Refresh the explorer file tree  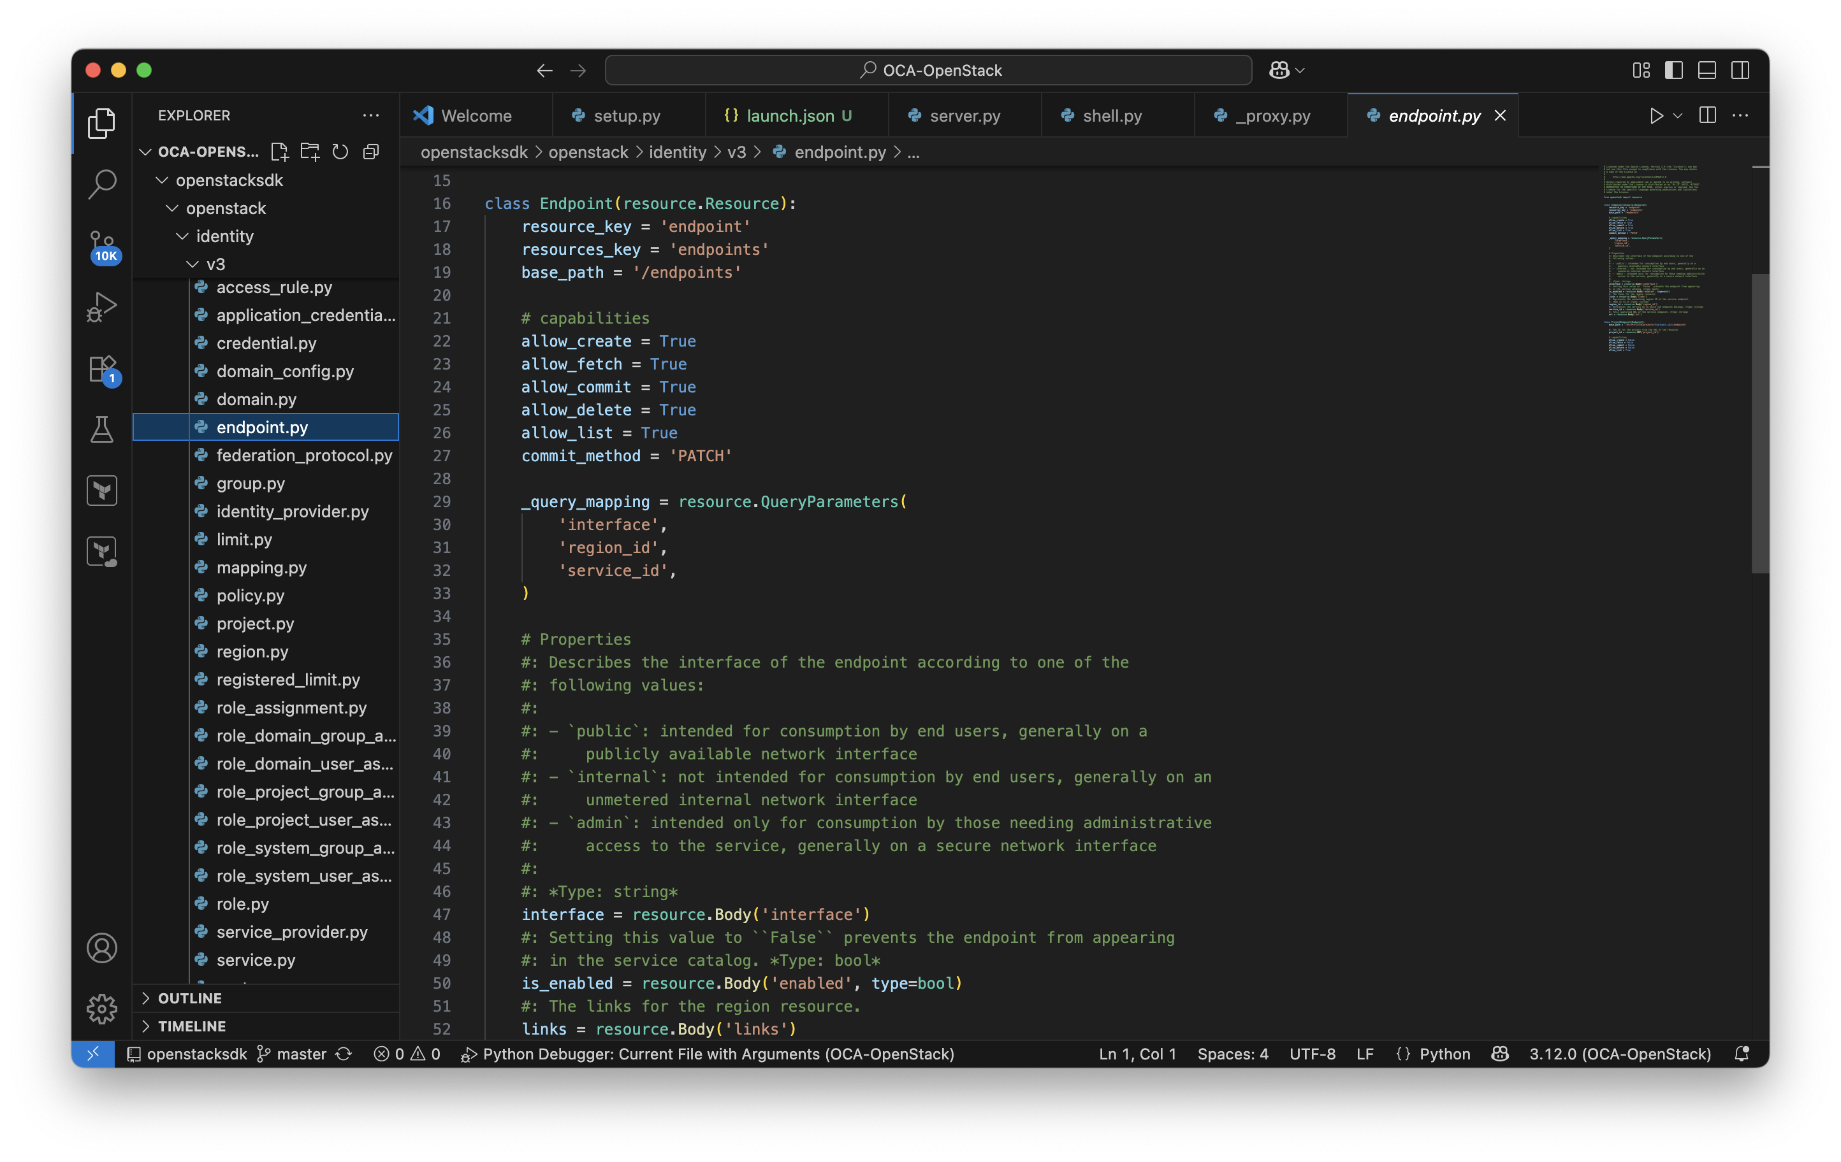click(340, 152)
